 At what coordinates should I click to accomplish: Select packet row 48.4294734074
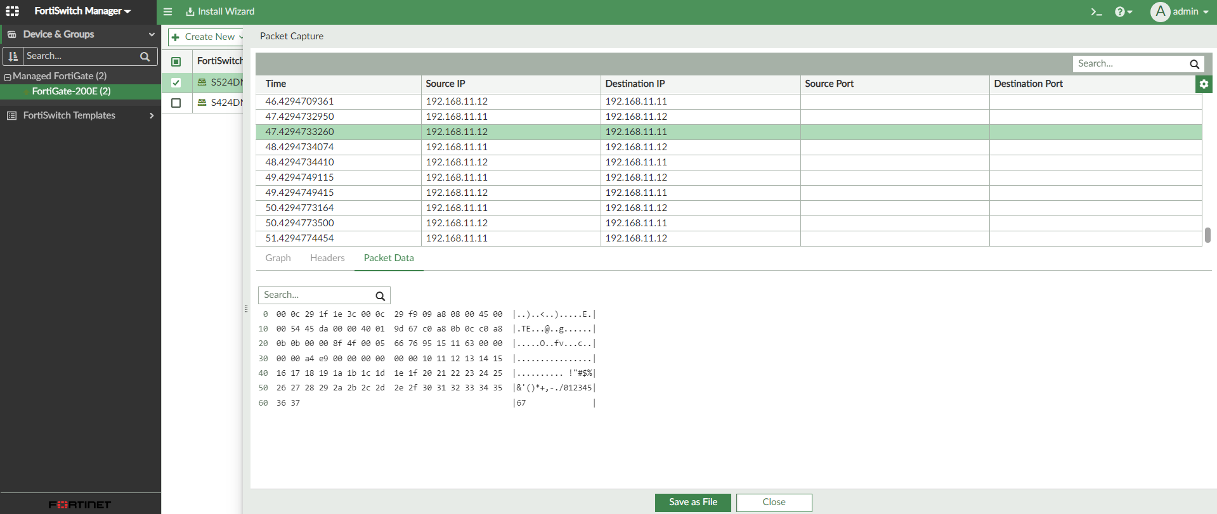pos(729,147)
